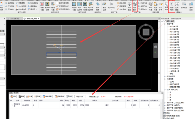
Task: Click the 添加 button in results panel
Action: 14,97
